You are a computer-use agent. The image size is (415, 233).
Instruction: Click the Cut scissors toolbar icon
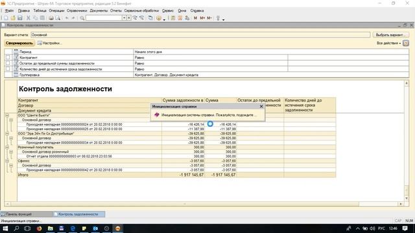(x=29, y=18)
